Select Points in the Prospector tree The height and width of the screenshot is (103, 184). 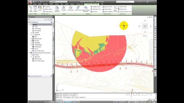(x=36, y=27)
